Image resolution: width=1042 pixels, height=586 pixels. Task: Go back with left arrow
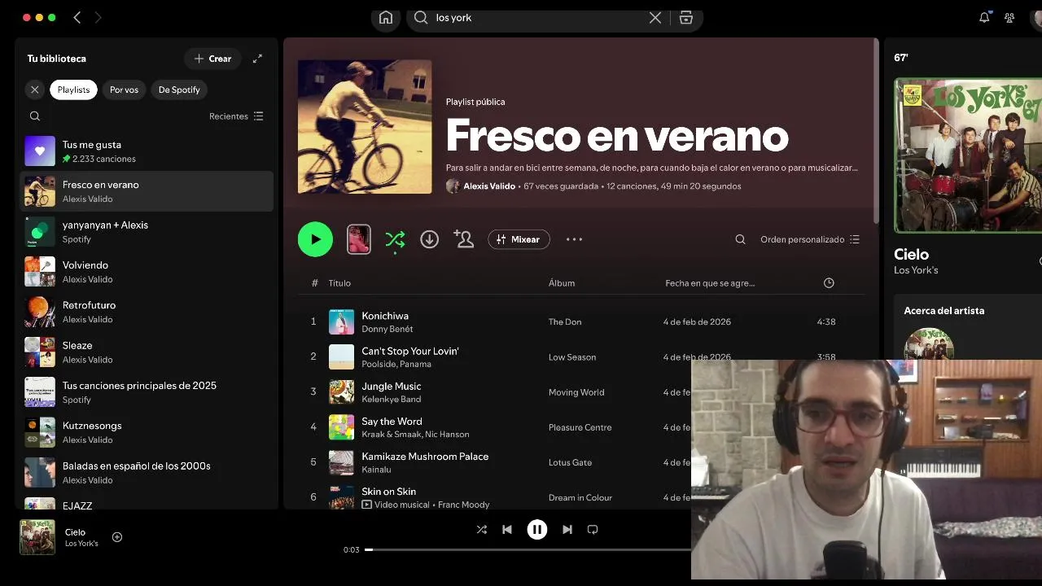pyautogui.click(x=77, y=18)
